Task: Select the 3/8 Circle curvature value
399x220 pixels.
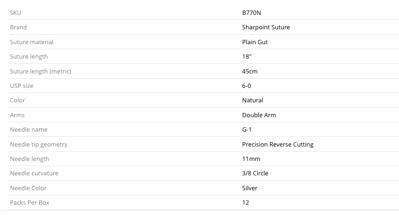Action: point(255,173)
